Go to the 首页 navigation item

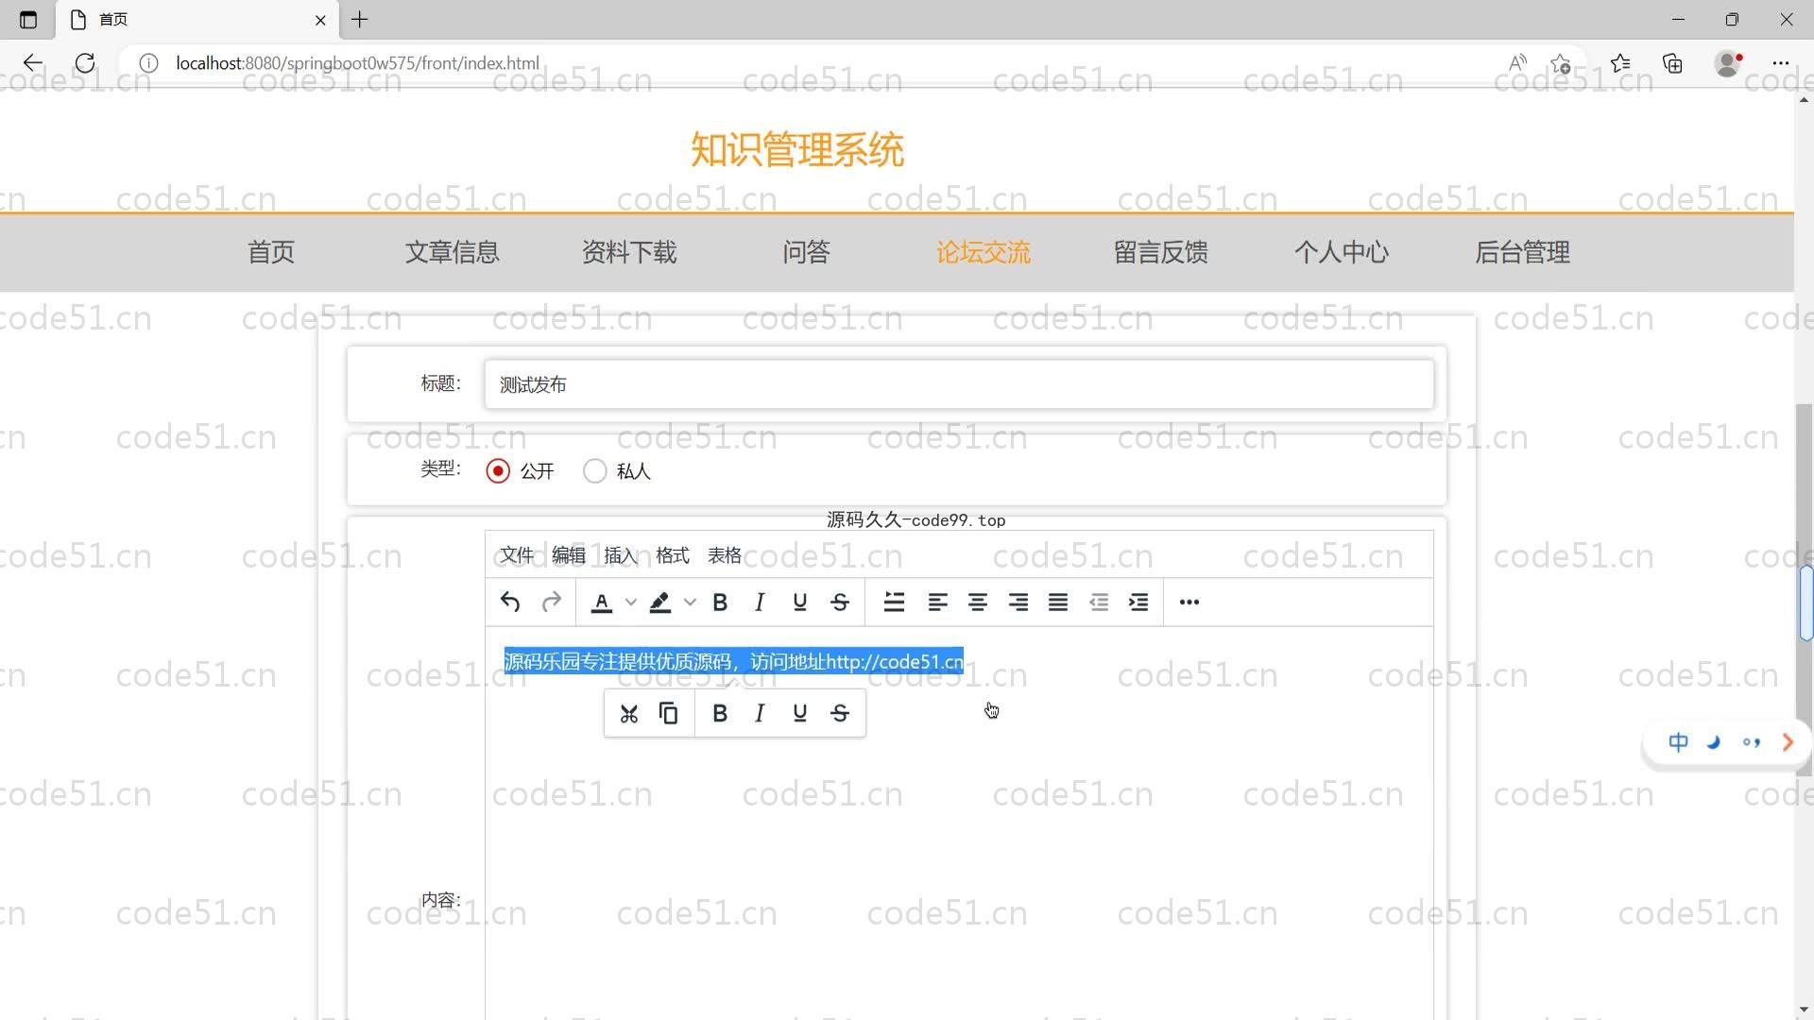271,252
